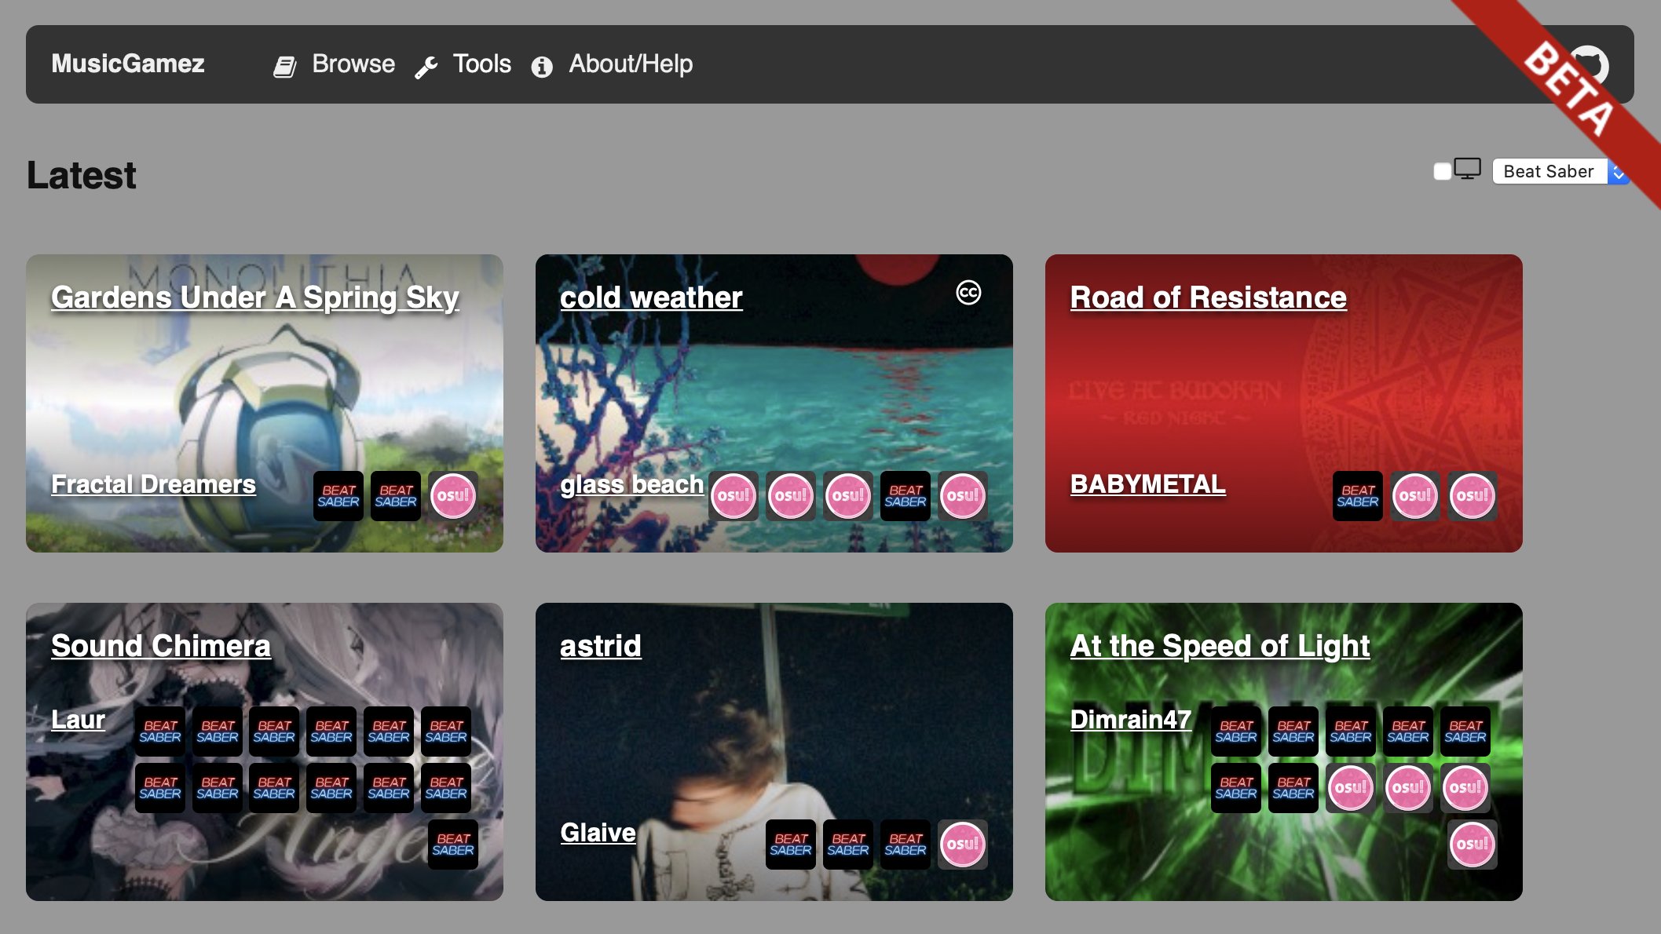Click bottom lone Beat Saber icon on Sound Chimera card
The height and width of the screenshot is (934, 1661).
pos(453,845)
